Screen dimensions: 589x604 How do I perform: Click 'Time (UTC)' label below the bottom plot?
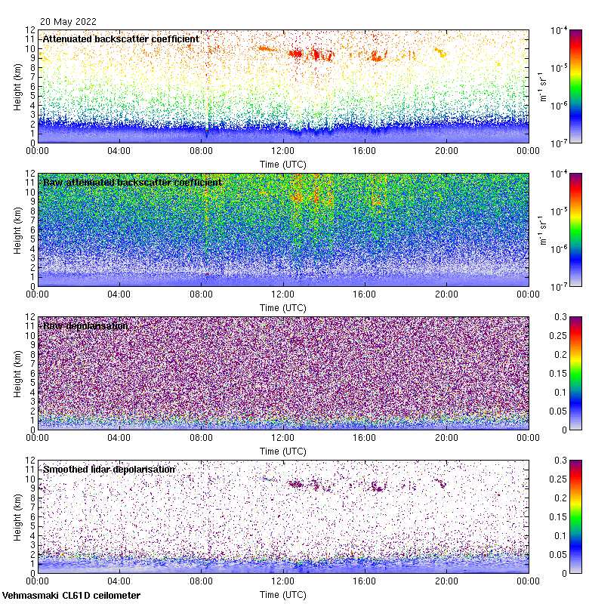(282, 594)
